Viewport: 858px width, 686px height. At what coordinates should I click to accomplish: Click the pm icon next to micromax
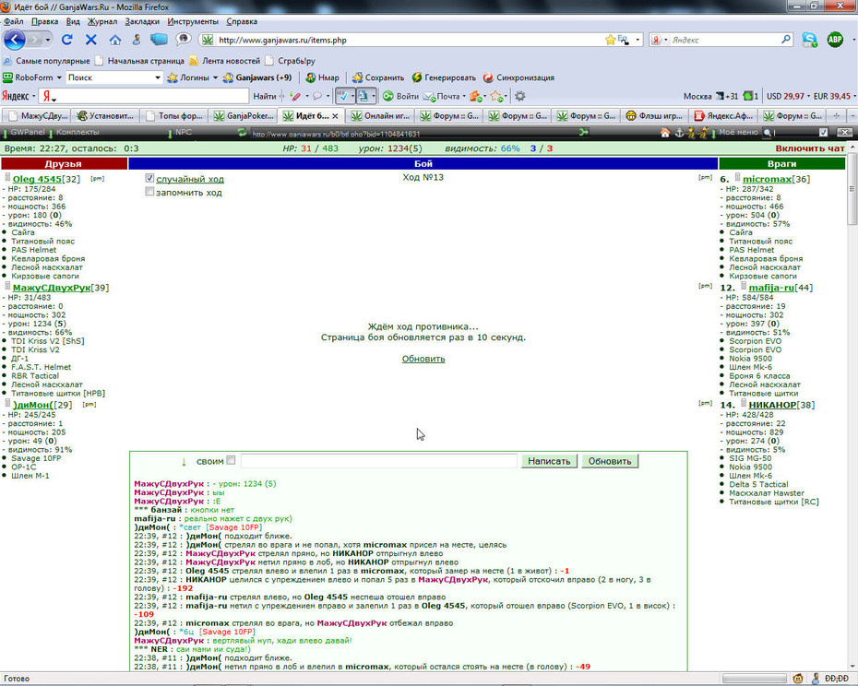point(706,178)
